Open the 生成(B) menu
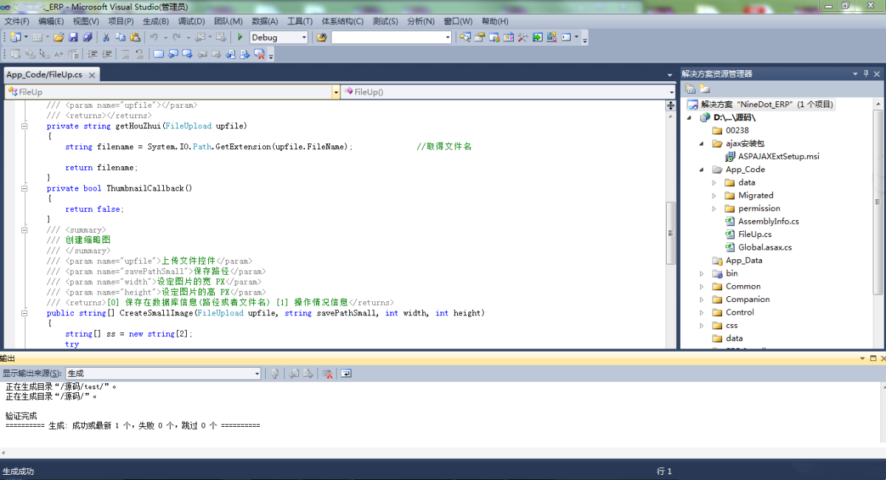The height and width of the screenshot is (480, 886). (155, 21)
